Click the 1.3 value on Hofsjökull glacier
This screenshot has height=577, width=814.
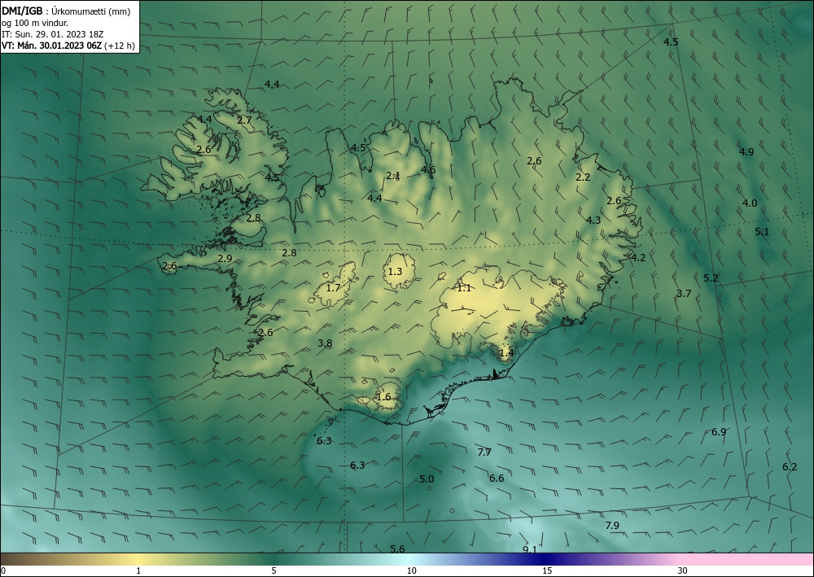coord(395,271)
